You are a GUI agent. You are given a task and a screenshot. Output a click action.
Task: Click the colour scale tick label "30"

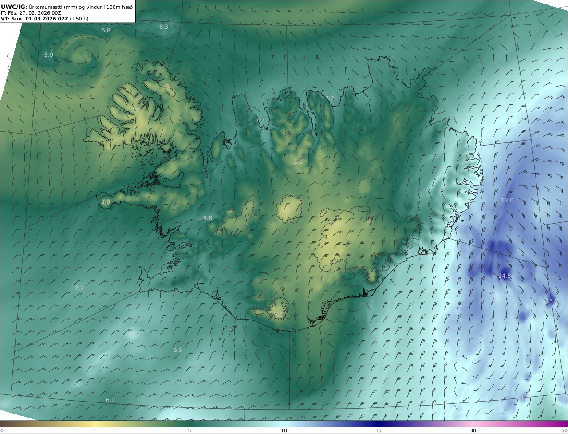pos(473,430)
